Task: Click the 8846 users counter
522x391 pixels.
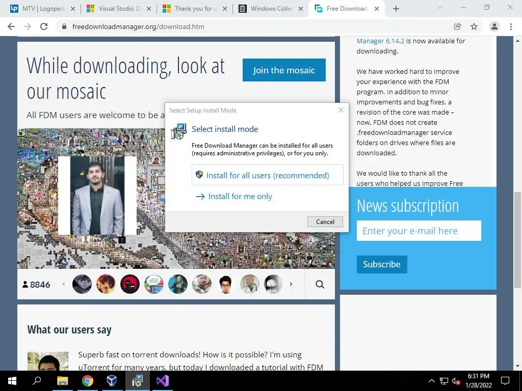Action: tap(36, 285)
